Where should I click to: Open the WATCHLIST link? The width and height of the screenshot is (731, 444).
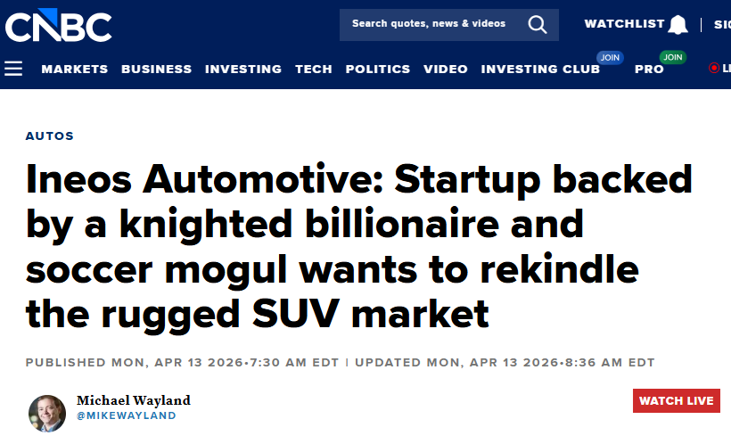coord(624,24)
